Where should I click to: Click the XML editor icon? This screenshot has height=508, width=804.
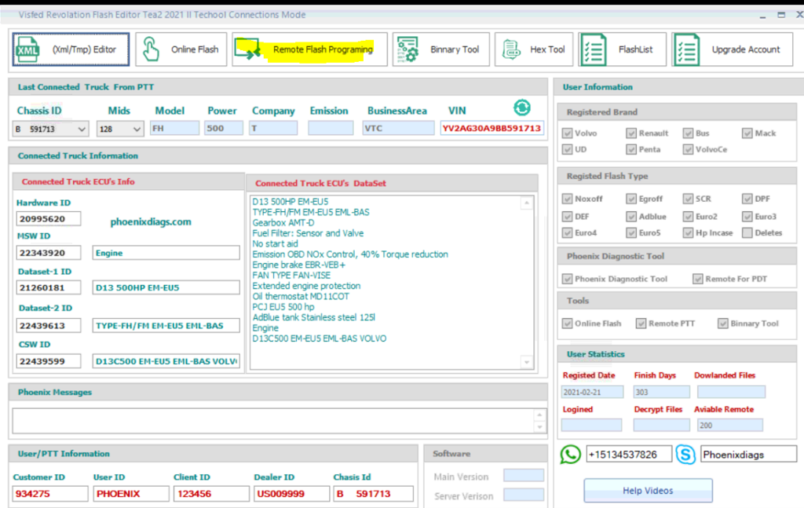pos(27,49)
